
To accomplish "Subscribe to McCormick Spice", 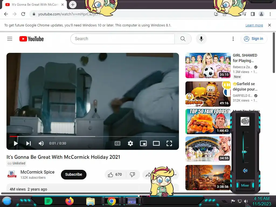I will (74, 174).
